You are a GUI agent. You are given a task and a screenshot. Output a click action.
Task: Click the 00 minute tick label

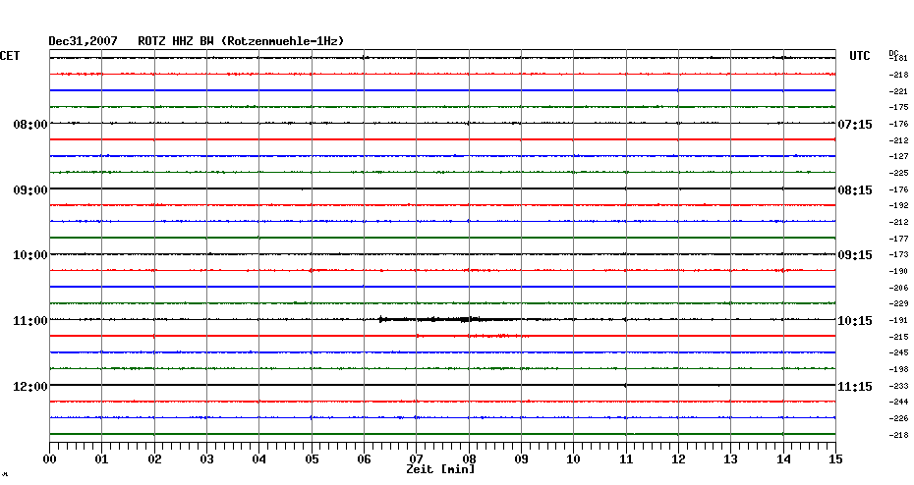click(49, 459)
